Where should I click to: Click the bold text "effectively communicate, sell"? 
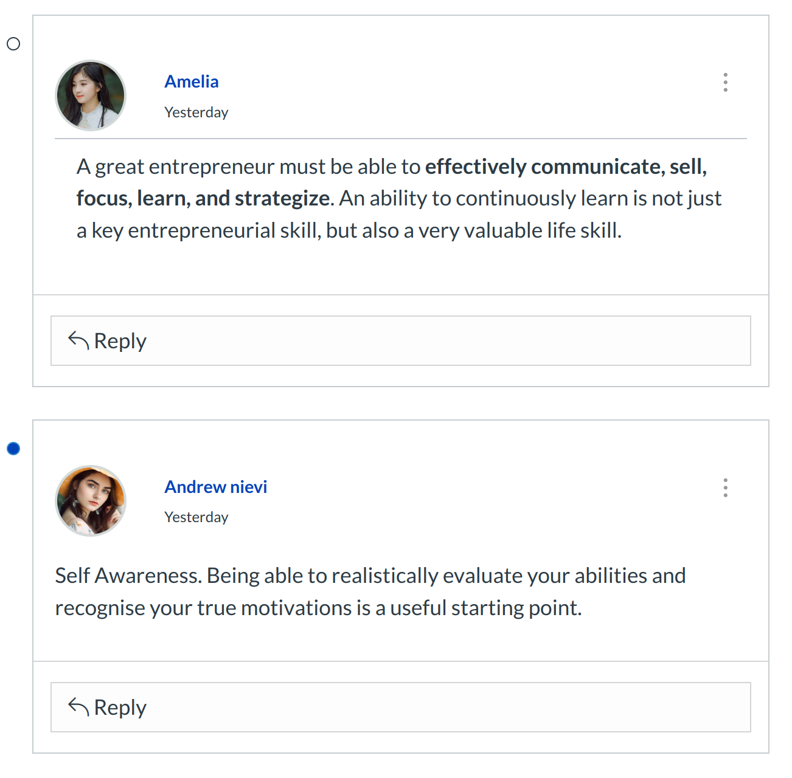tap(564, 167)
